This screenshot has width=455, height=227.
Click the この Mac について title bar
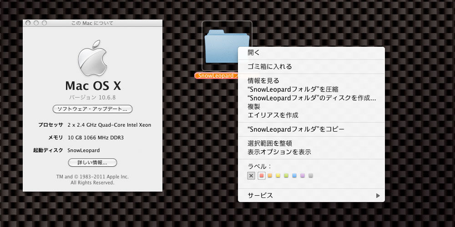92,23
